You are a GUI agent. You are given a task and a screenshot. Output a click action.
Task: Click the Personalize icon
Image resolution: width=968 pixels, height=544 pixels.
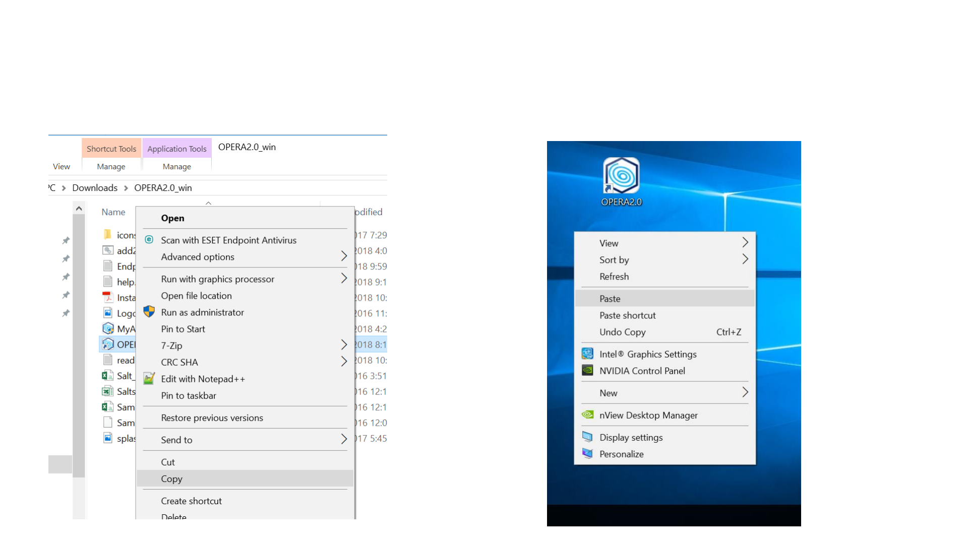coord(587,453)
